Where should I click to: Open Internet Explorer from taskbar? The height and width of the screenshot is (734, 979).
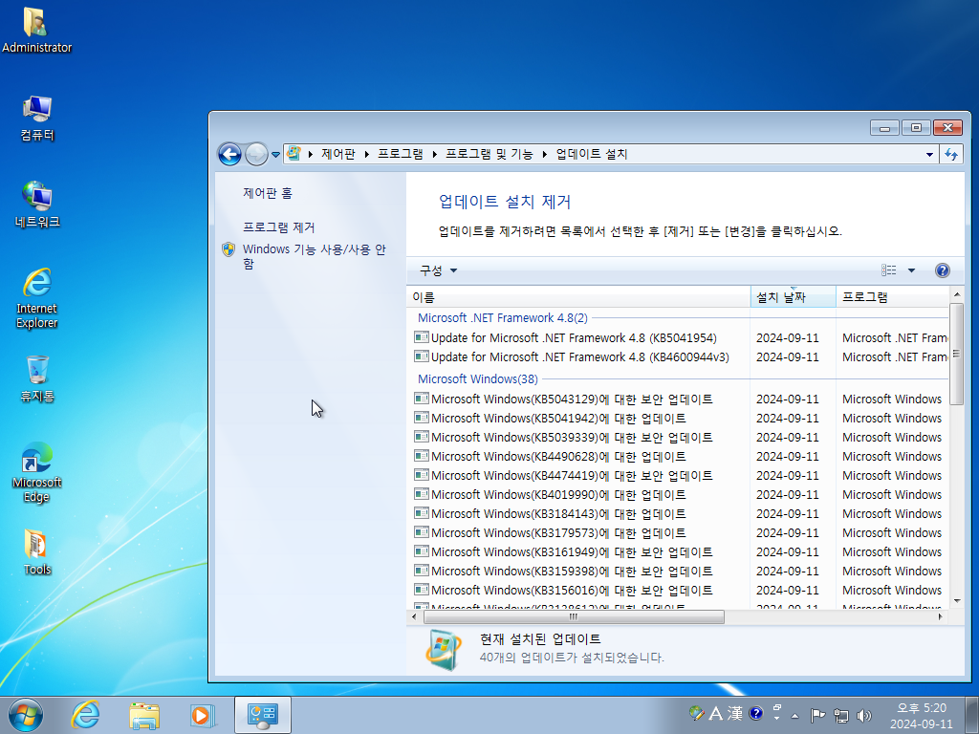[x=85, y=715]
